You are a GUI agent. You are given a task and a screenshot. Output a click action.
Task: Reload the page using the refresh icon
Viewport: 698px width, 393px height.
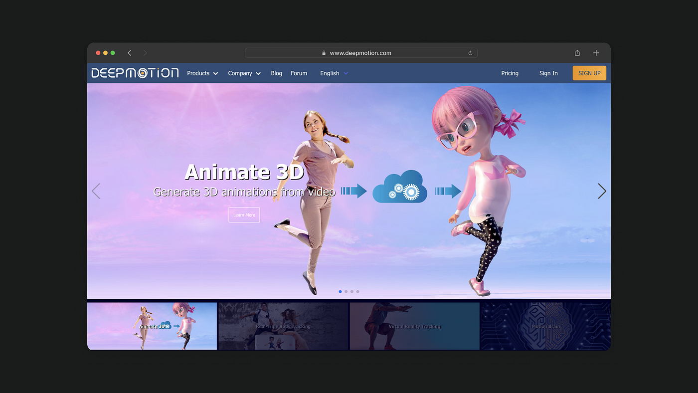pos(470,52)
